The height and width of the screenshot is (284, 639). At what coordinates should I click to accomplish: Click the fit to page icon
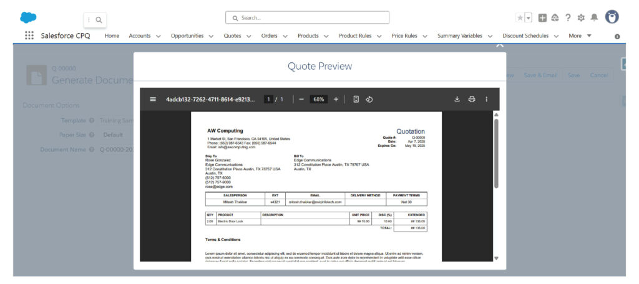click(356, 99)
